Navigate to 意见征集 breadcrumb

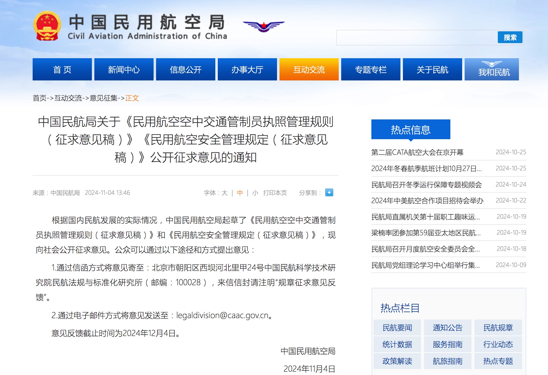[x=103, y=98]
